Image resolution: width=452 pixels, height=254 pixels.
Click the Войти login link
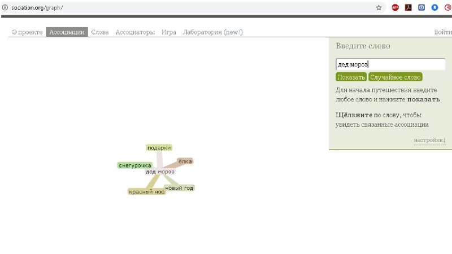click(442, 32)
